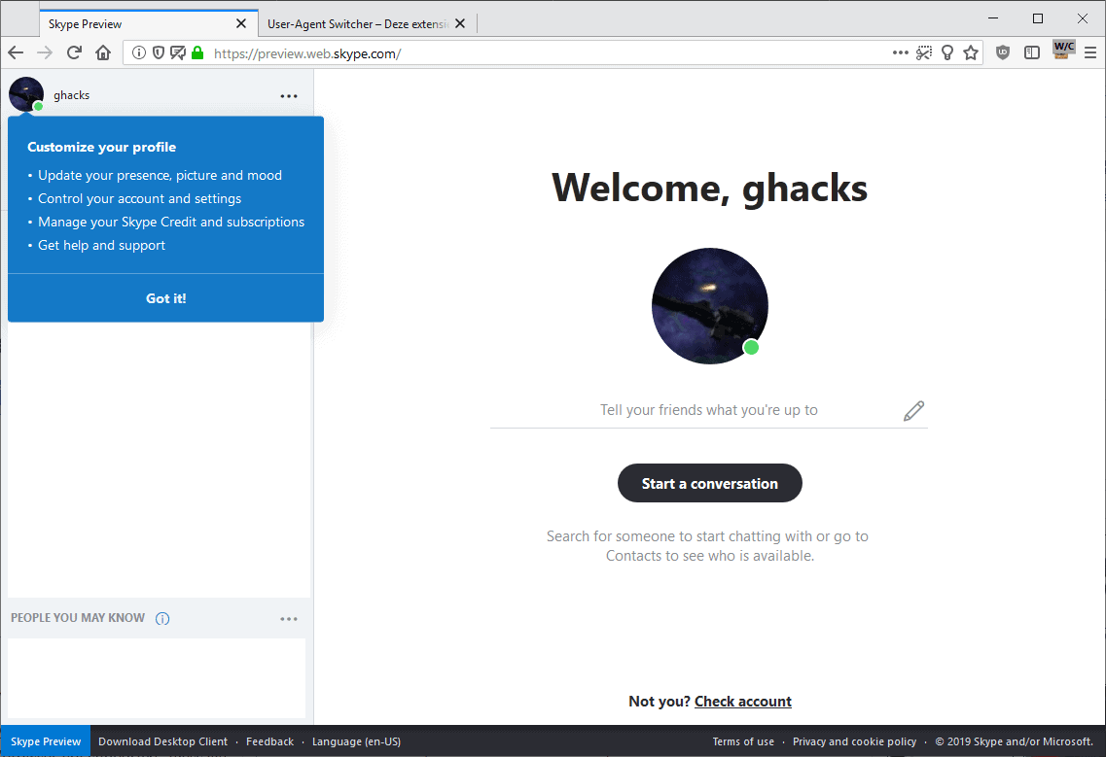Screen dimensions: 1106x757
Task: Bookmark this page with the star icon
Action: pos(971,52)
